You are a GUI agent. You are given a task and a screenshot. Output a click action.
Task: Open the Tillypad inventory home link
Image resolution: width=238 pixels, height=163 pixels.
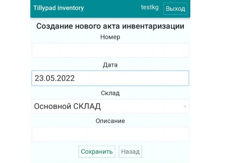58,8
